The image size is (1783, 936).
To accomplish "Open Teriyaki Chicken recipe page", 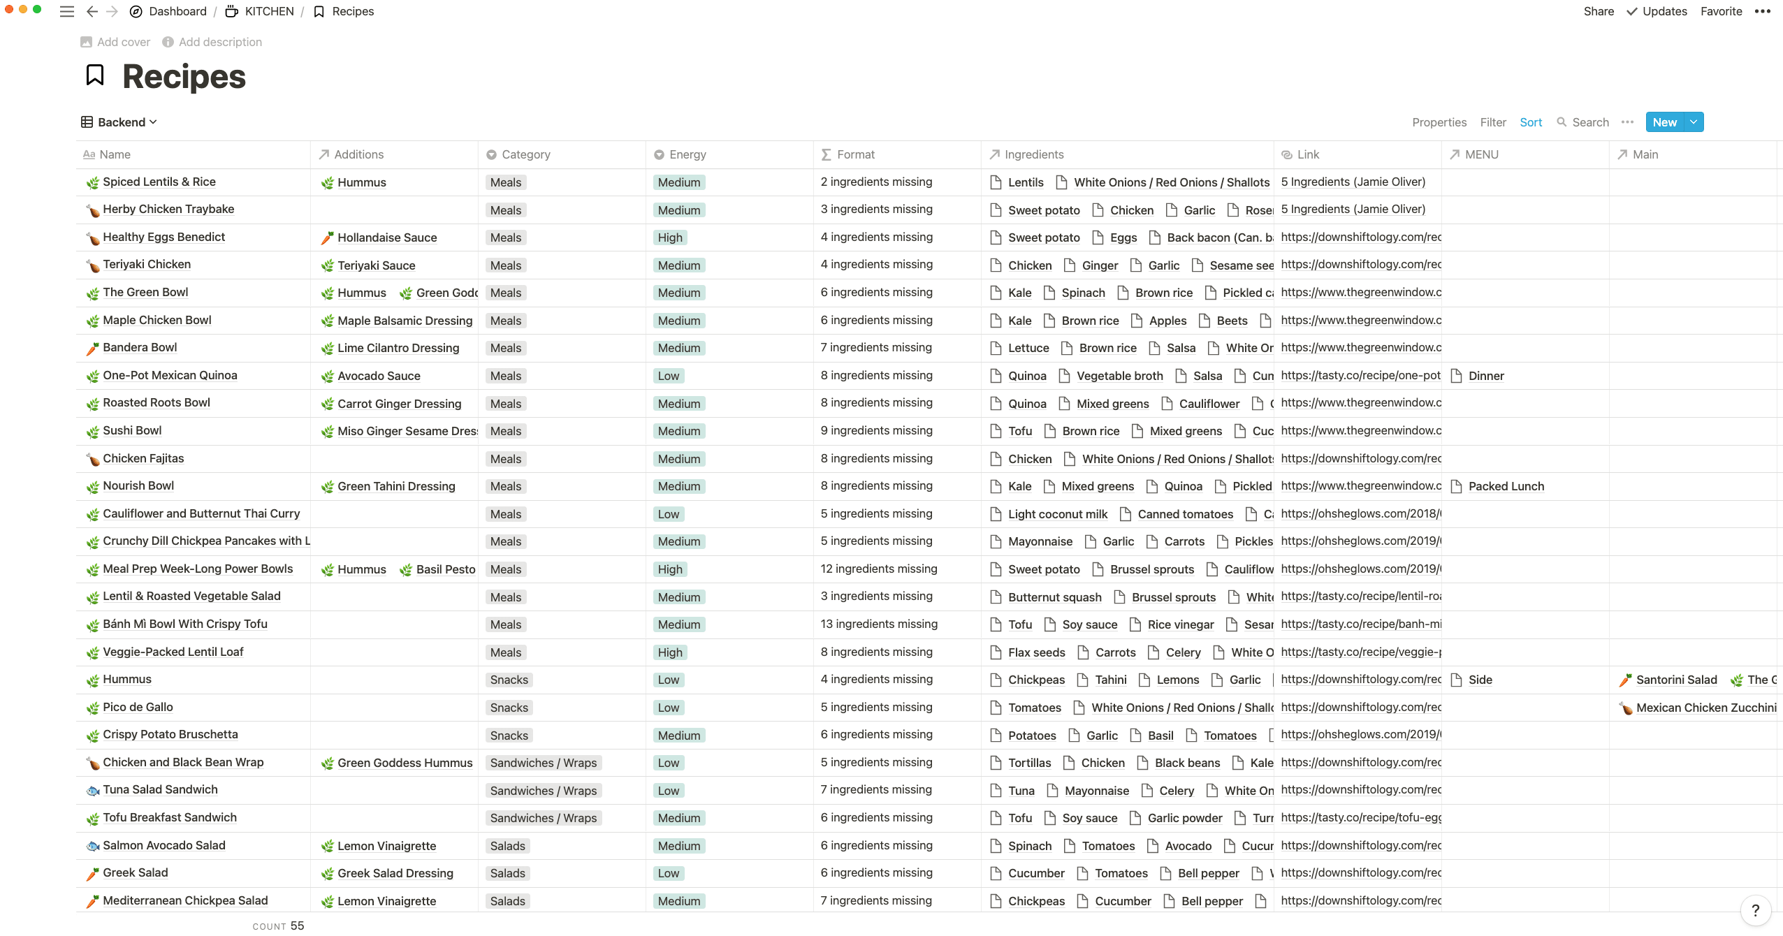I will point(147,265).
